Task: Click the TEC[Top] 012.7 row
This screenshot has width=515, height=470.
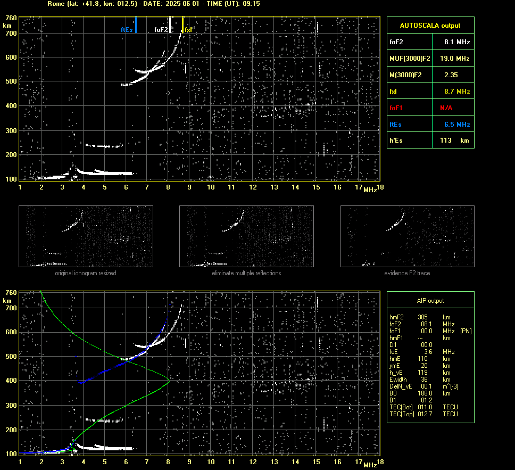Action: point(423,414)
